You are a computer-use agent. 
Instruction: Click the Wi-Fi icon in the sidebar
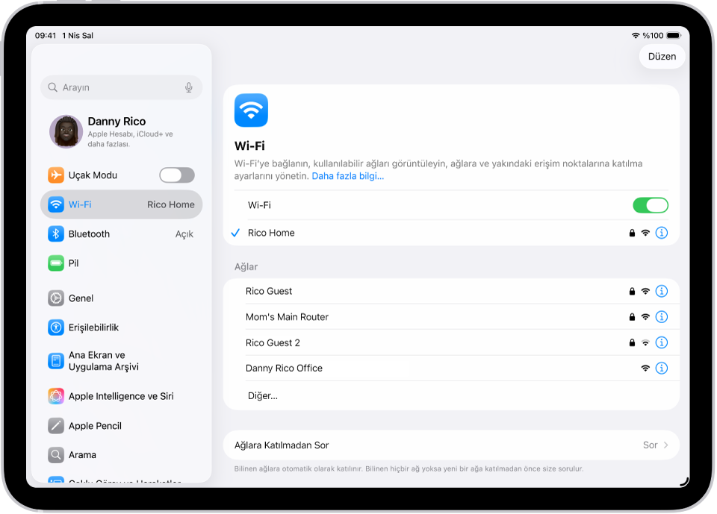click(56, 204)
